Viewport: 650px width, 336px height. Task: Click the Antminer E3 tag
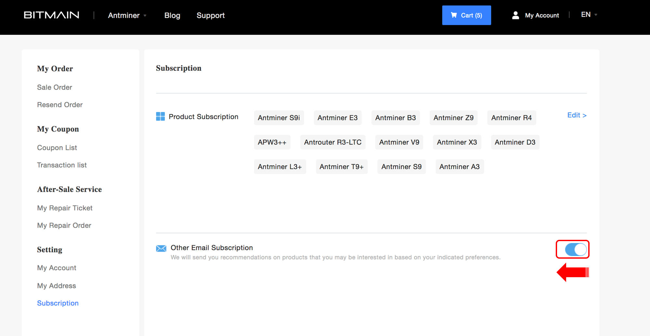[x=338, y=118]
